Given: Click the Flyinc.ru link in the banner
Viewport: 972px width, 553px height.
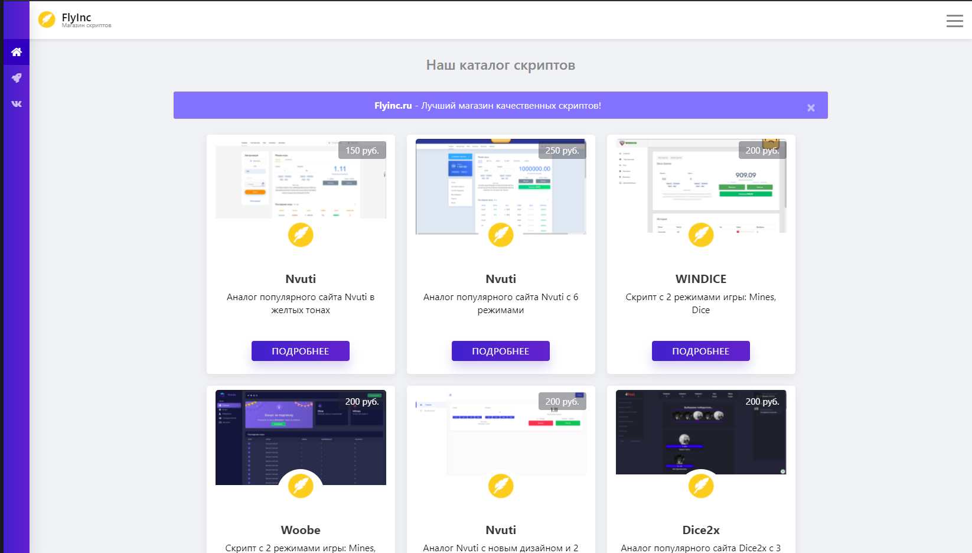Looking at the screenshot, I should pyautogui.click(x=393, y=106).
